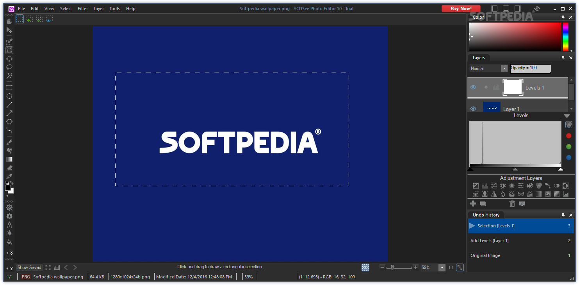Click the Subtract from selection mode icon
This screenshot has height=285, width=579.
coord(39,19)
